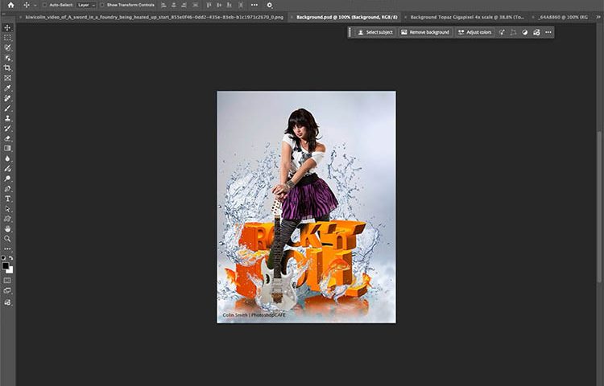Activate the Hand tool
The image size is (604, 386).
(x=8, y=228)
